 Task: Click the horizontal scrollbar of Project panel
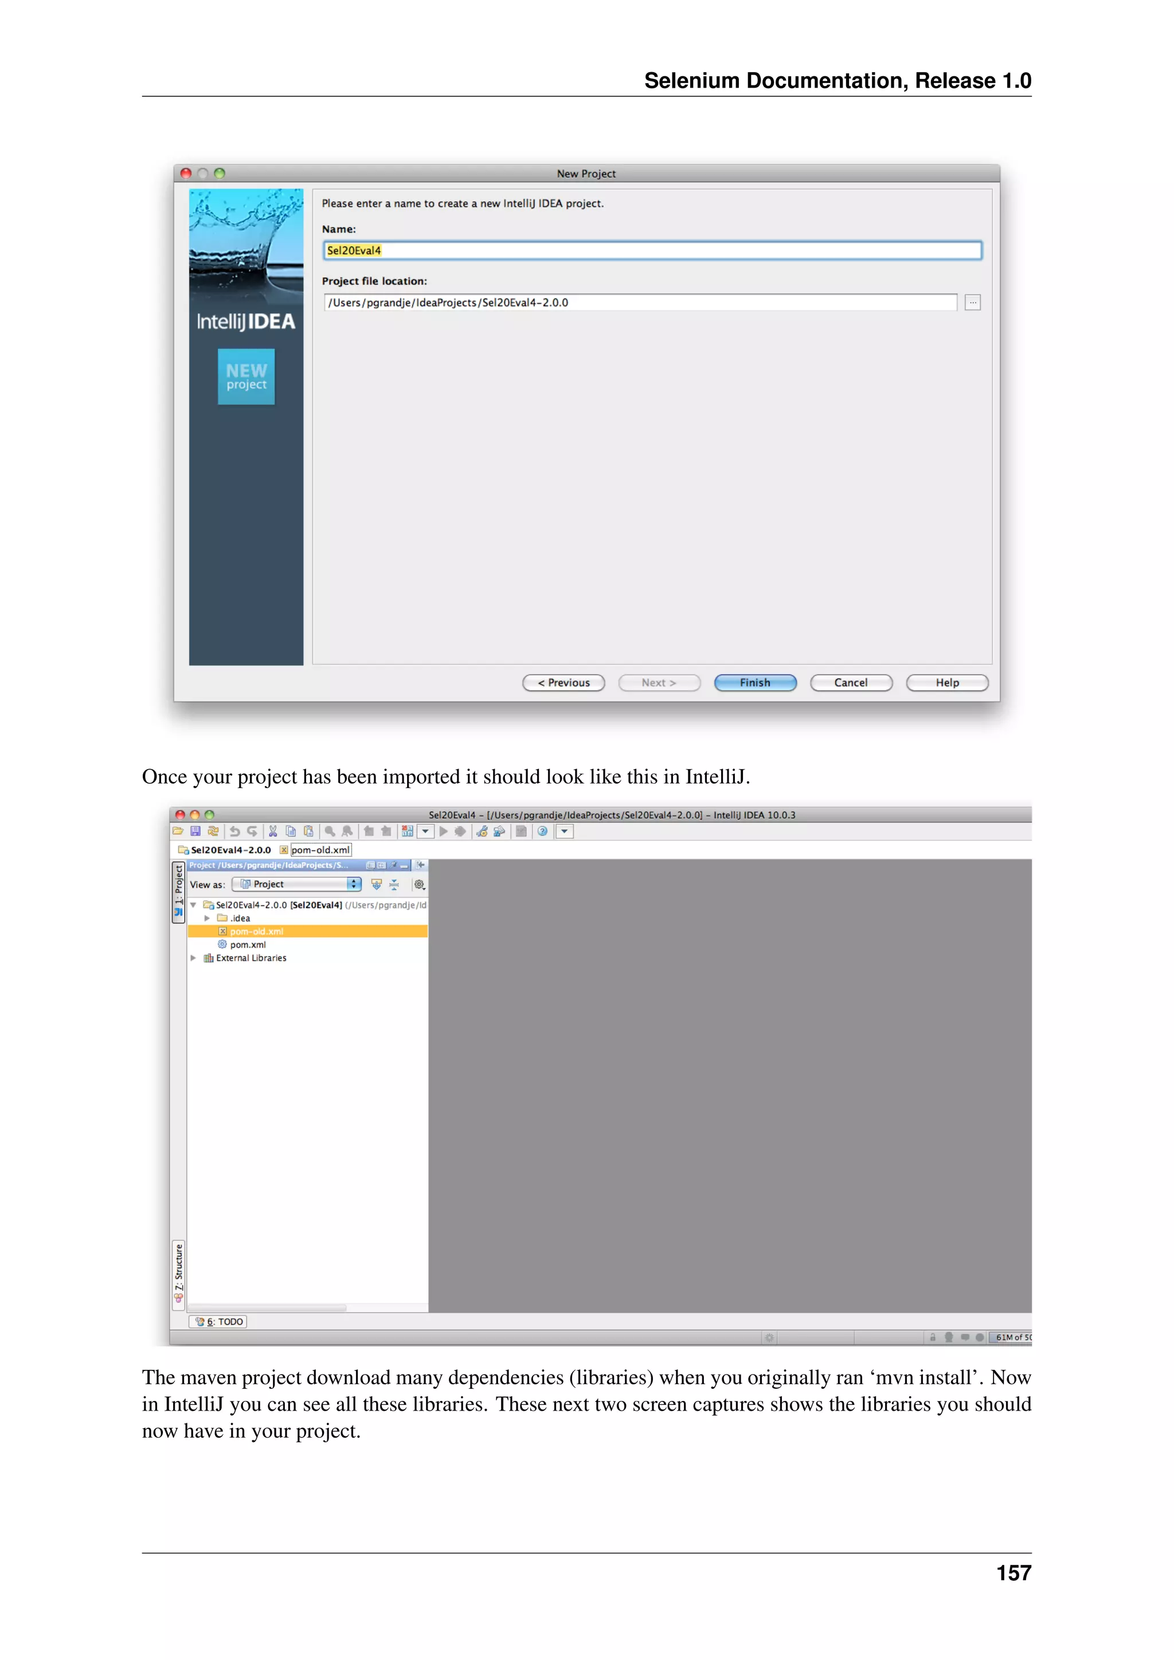(268, 1308)
